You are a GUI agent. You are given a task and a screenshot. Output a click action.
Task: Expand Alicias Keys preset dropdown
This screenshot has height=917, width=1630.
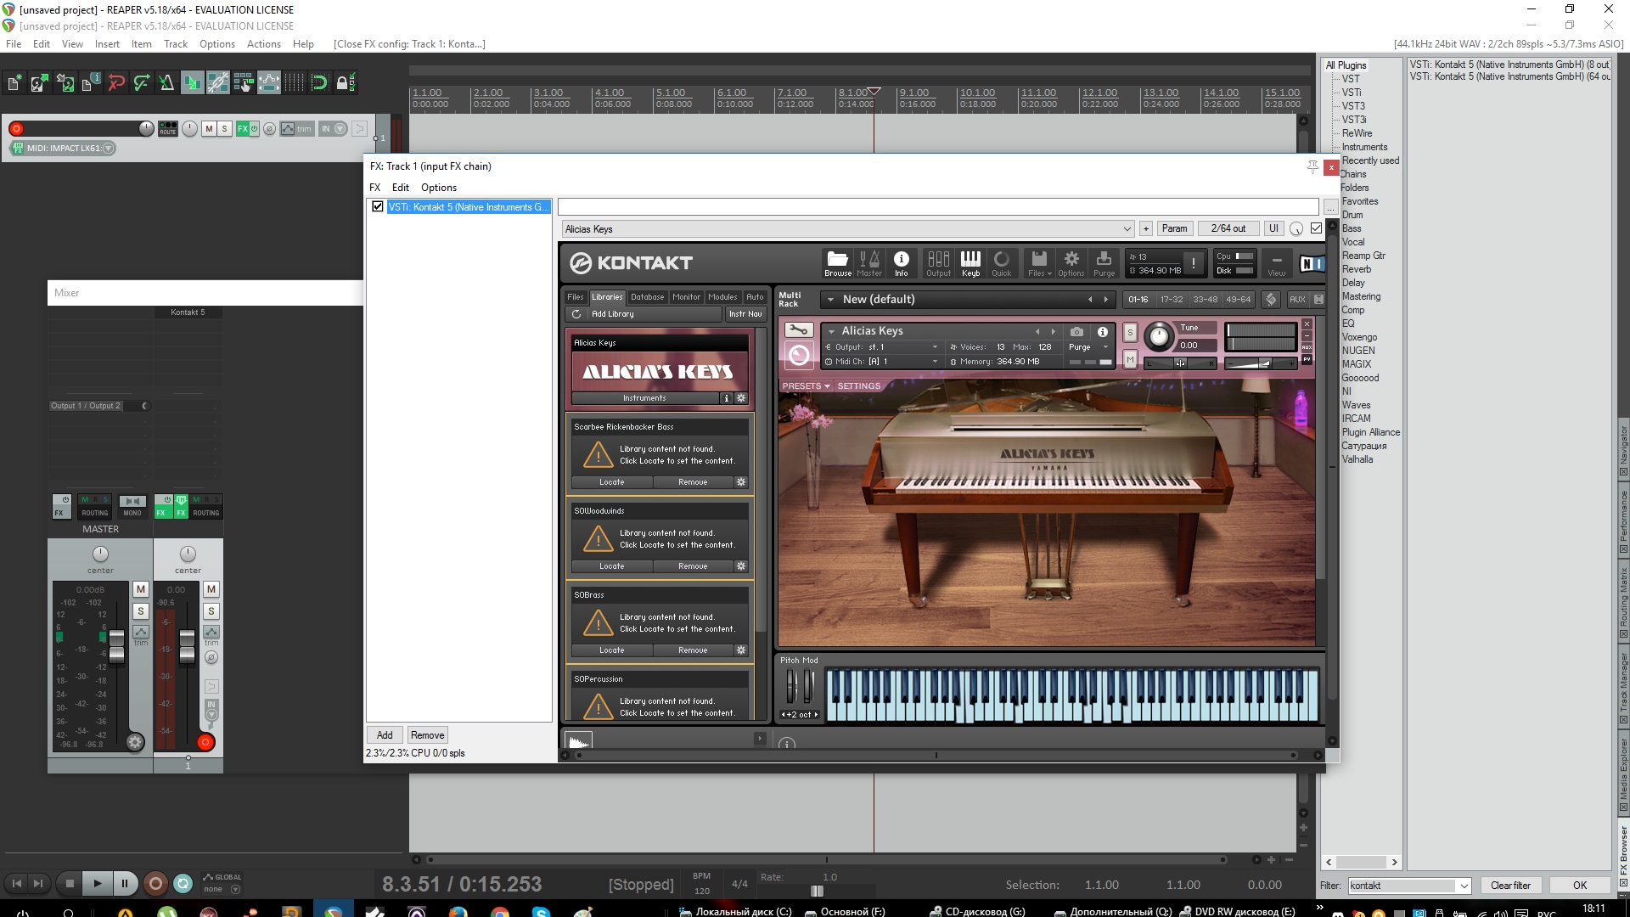[x=1127, y=229]
